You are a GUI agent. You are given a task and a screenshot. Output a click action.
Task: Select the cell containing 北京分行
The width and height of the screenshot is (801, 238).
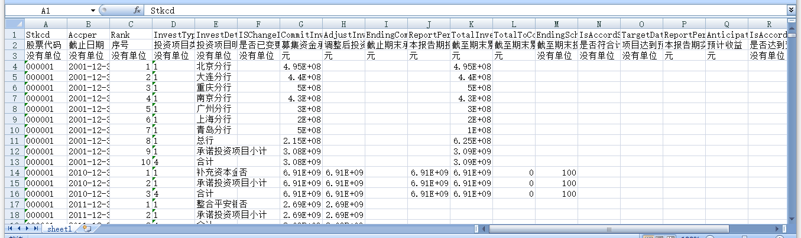click(216, 67)
